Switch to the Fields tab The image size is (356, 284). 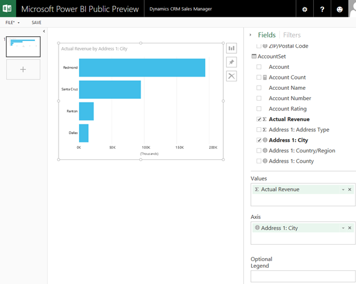(267, 35)
